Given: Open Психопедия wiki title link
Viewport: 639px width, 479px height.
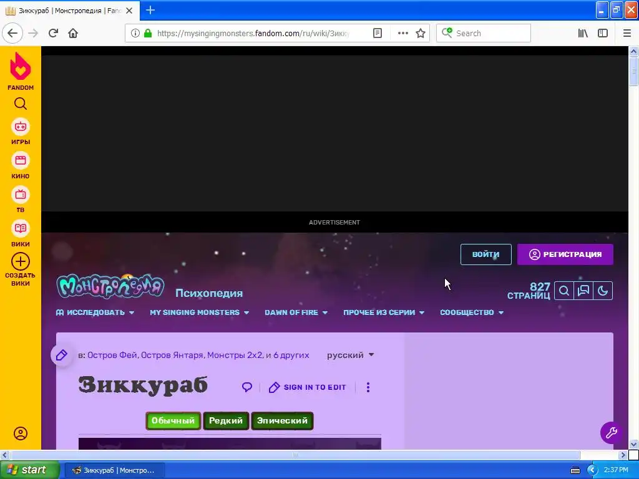Looking at the screenshot, I should [x=209, y=293].
